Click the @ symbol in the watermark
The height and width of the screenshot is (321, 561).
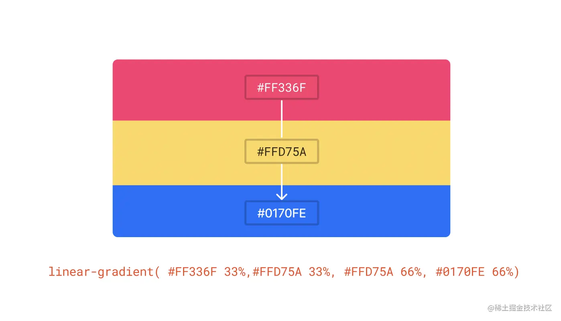491,308
